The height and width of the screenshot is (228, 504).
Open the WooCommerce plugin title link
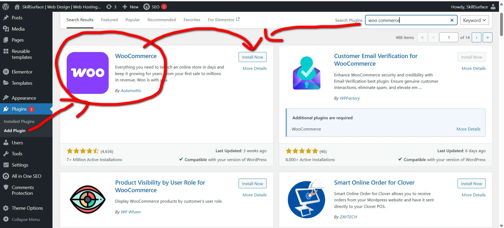point(136,56)
